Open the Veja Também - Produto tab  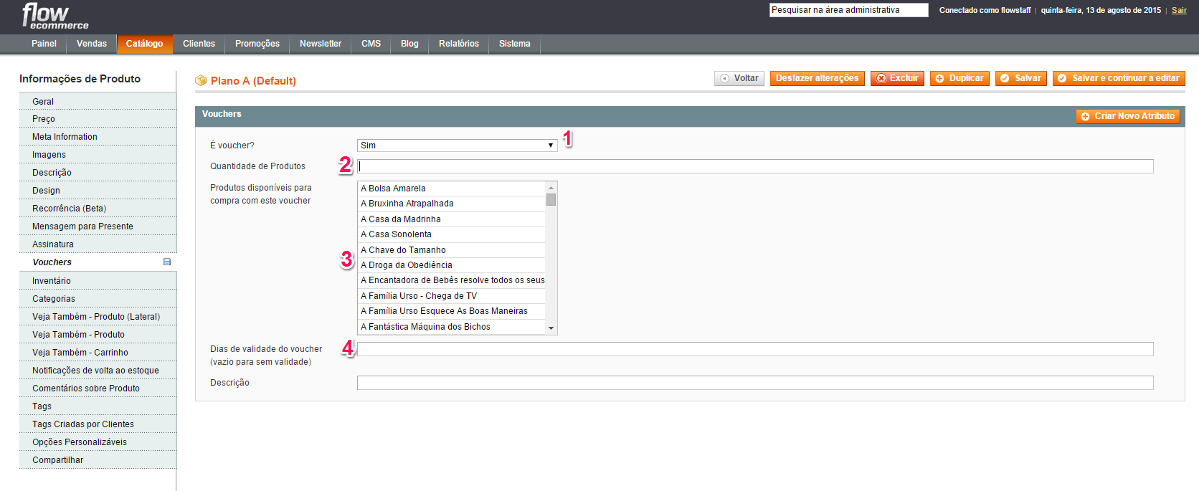[98, 335]
